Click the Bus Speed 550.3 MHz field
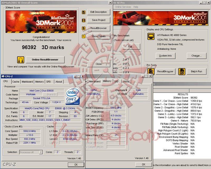 pos(30,139)
